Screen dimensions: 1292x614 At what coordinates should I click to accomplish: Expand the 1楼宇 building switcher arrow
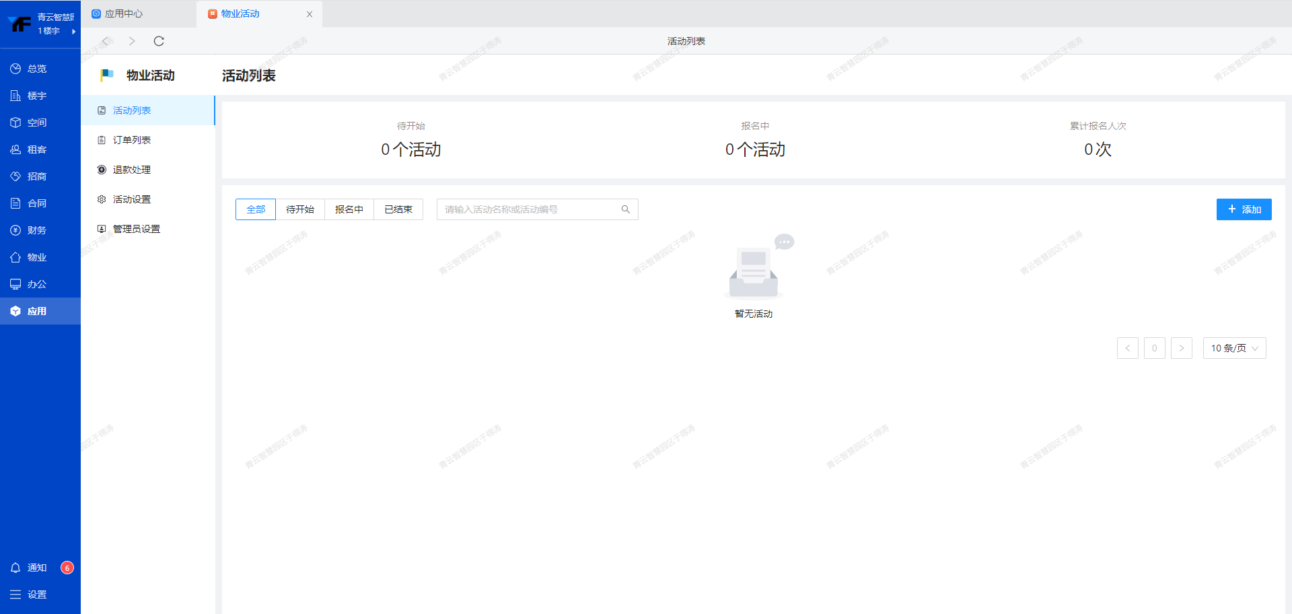(x=73, y=32)
